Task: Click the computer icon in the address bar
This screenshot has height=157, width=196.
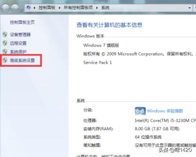Action: click(x=29, y=8)
